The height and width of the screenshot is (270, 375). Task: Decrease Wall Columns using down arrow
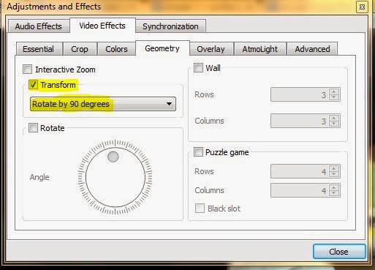point(334,124)
